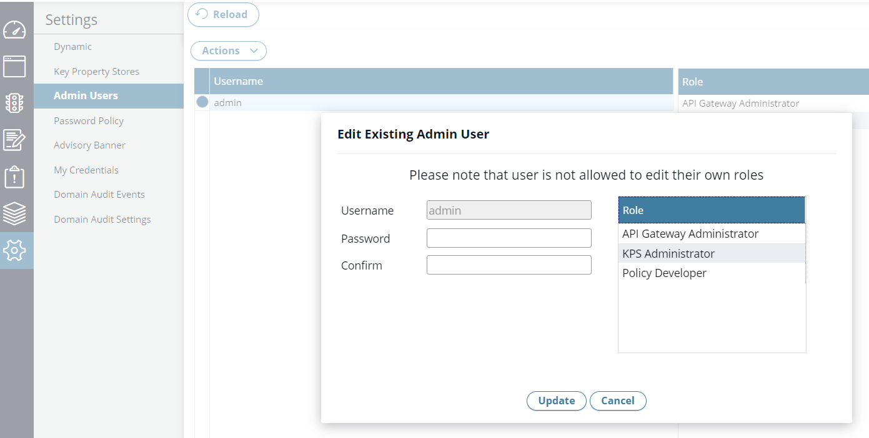Go to Key Property Stores settings
This screenshot has width=869, height=438.
[96, 72]
